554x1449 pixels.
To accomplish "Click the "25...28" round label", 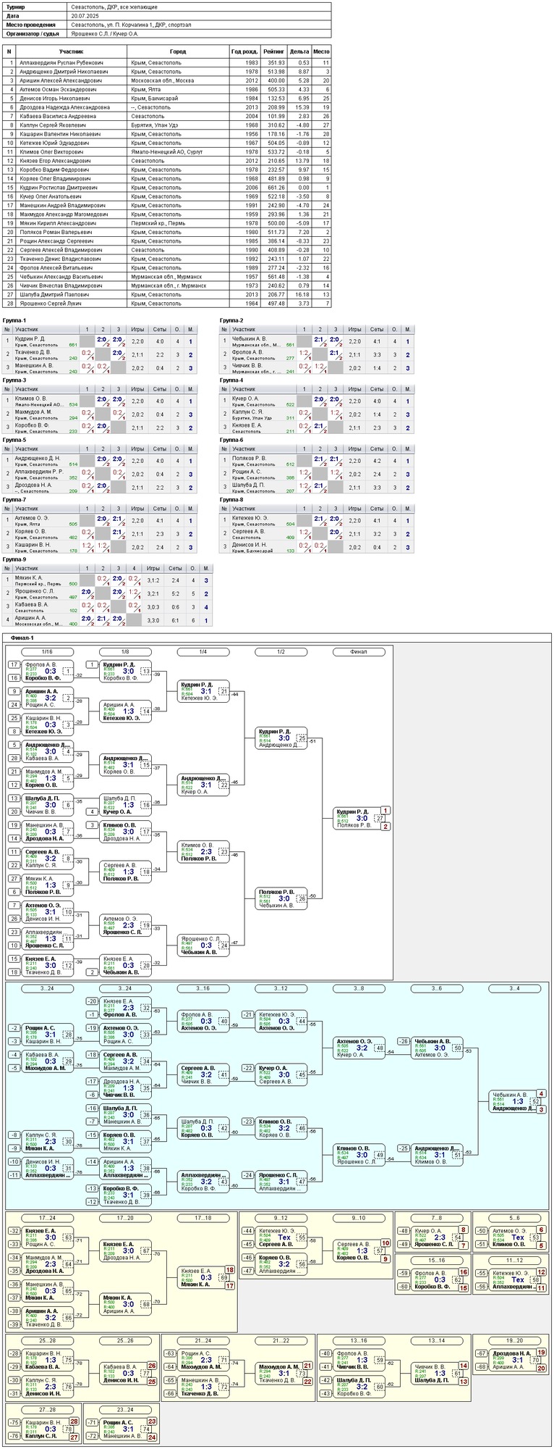I will coord(48,1342).
